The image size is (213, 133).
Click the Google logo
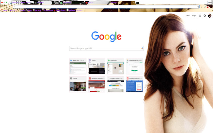click(x=106, y=37)
